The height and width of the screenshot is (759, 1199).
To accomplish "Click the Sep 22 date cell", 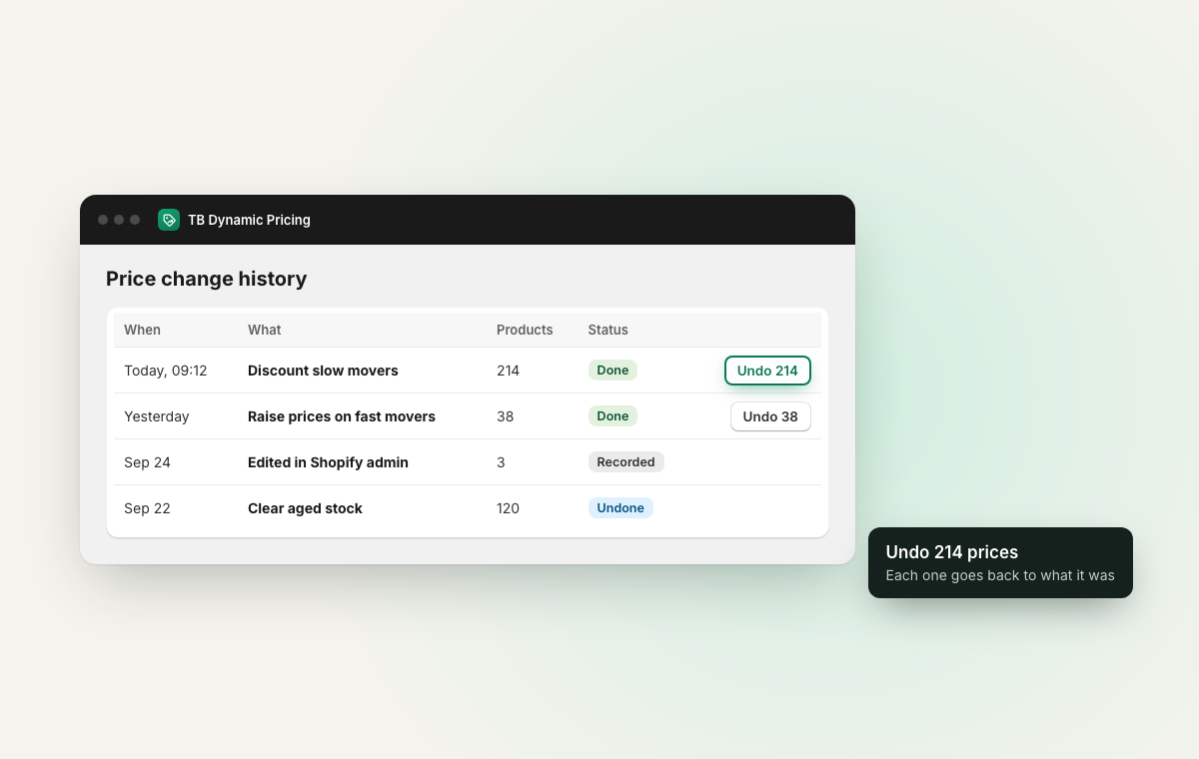I will 147,508.
